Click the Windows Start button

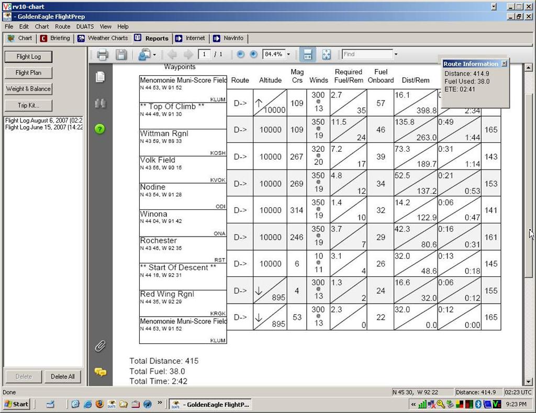(16, 405)
